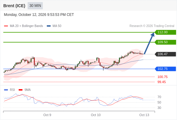
Task: Click the 102.75 pivot price tag
Action: click(165, 69)
